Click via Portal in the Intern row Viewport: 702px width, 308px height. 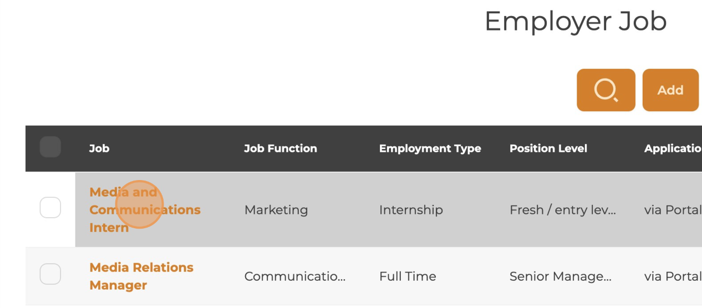673,210
